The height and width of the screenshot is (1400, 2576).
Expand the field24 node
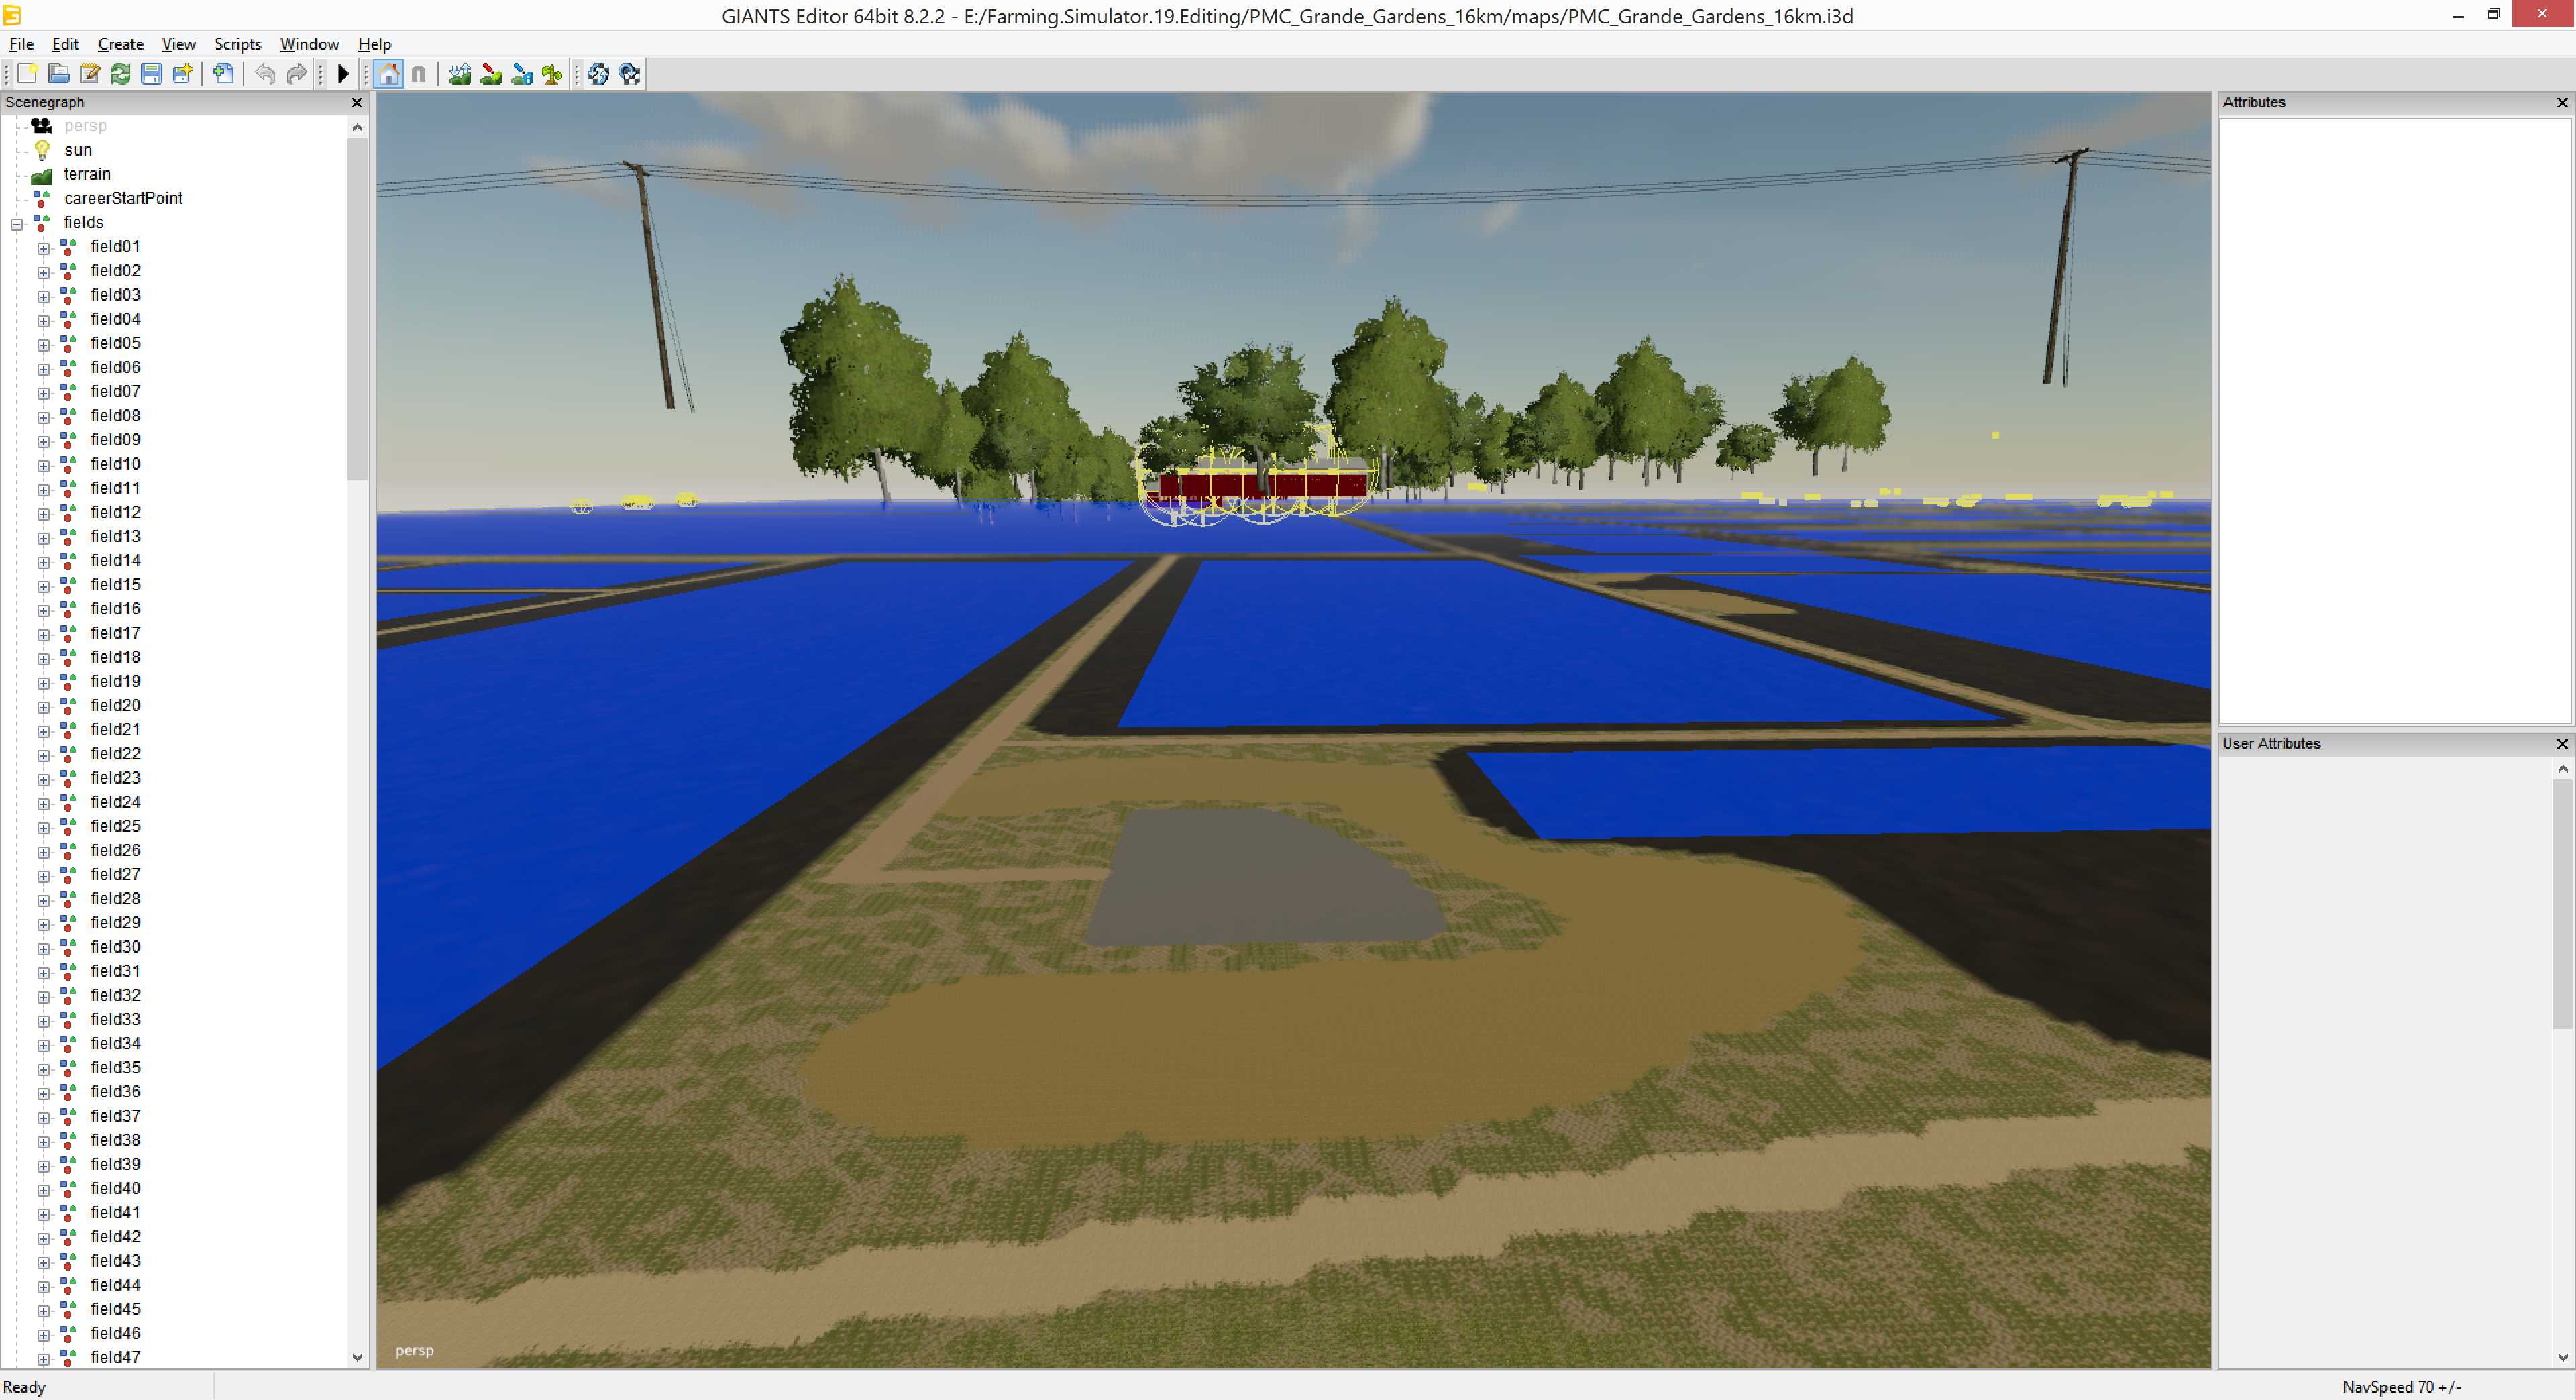43,803
